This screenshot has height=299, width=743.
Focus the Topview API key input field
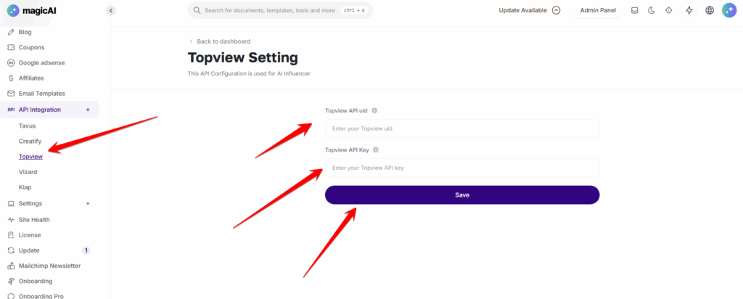click(462, 168)
